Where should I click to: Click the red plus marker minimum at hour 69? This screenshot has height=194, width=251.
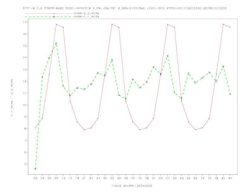click(196, 130)
